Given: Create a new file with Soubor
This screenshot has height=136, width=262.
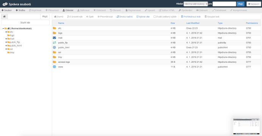Looking at the screenshot, I should pyautogui.click(x=7, y=10).
